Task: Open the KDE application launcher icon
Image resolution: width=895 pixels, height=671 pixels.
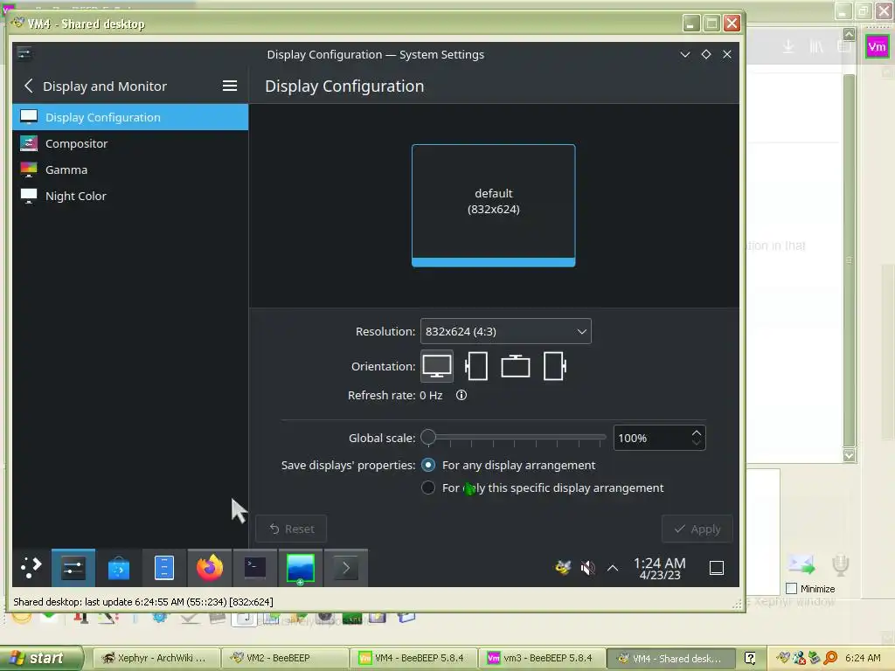Action: pos(31,568)
